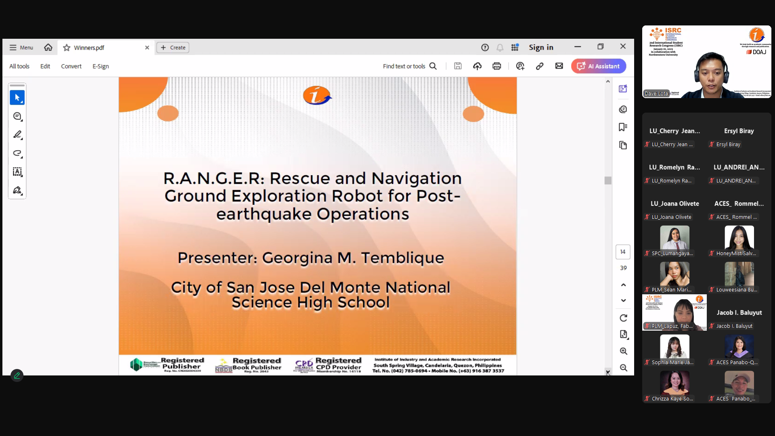Image resolution: width=775 pixels, height=436 pixels.
Task: Star the Winners.pdf file as favorite
Action: coord(67,48)
